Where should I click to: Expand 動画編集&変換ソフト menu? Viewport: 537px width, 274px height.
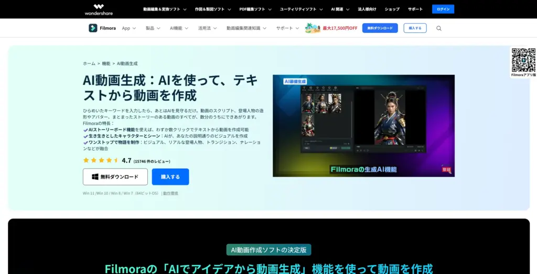165,9
